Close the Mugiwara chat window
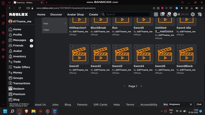 [x=191, y=104]
